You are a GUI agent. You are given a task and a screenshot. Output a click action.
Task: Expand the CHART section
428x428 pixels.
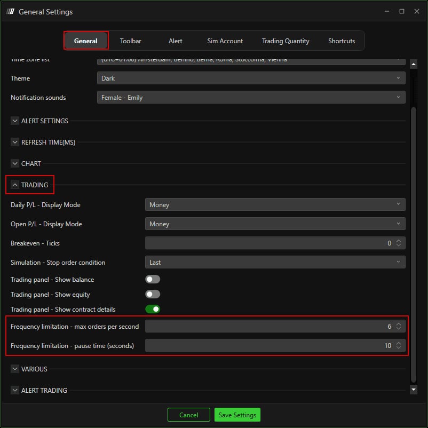[x=15, y=163]
